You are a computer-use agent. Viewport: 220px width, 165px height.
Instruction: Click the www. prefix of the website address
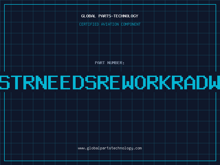click(82, 148)
